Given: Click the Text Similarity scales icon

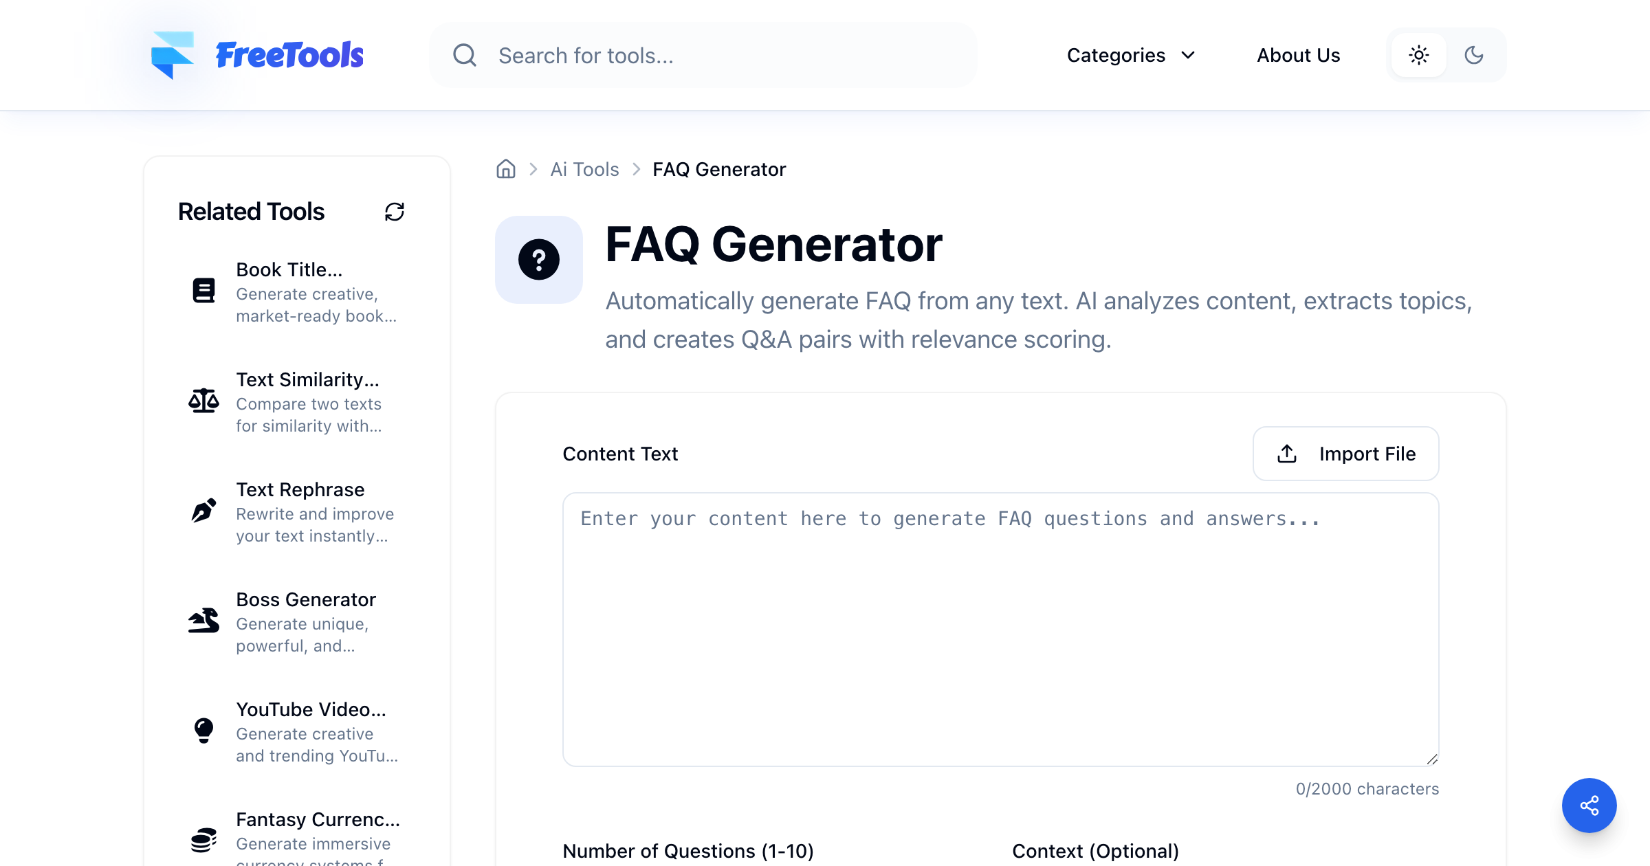Looking at the screenshot, I should 203,401.
